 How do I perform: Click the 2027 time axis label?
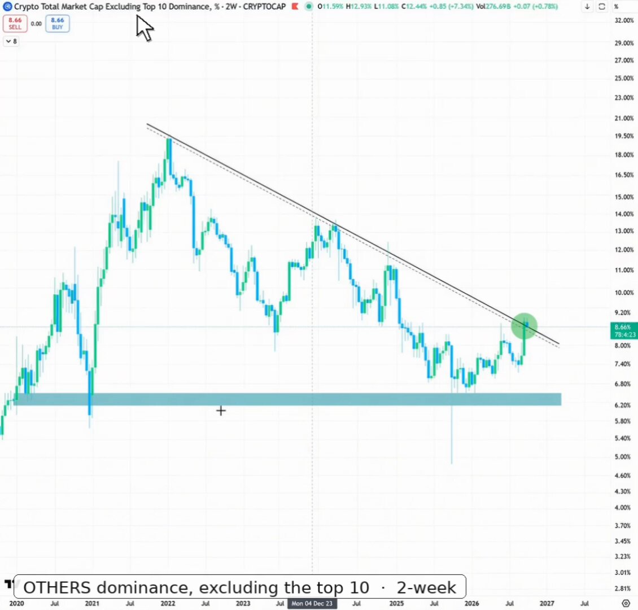pos(547,603)
